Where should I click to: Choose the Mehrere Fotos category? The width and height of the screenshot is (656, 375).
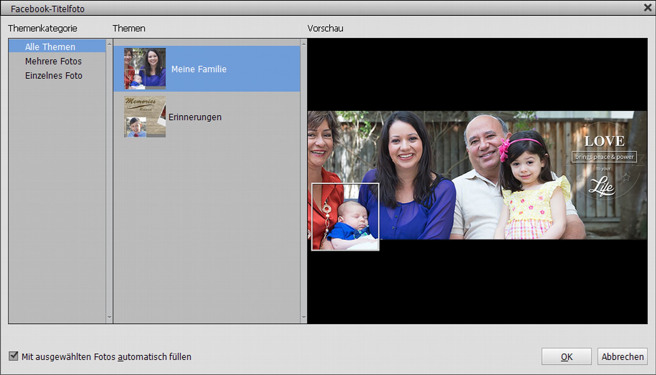pyautogui.click(x=53, y=61)
